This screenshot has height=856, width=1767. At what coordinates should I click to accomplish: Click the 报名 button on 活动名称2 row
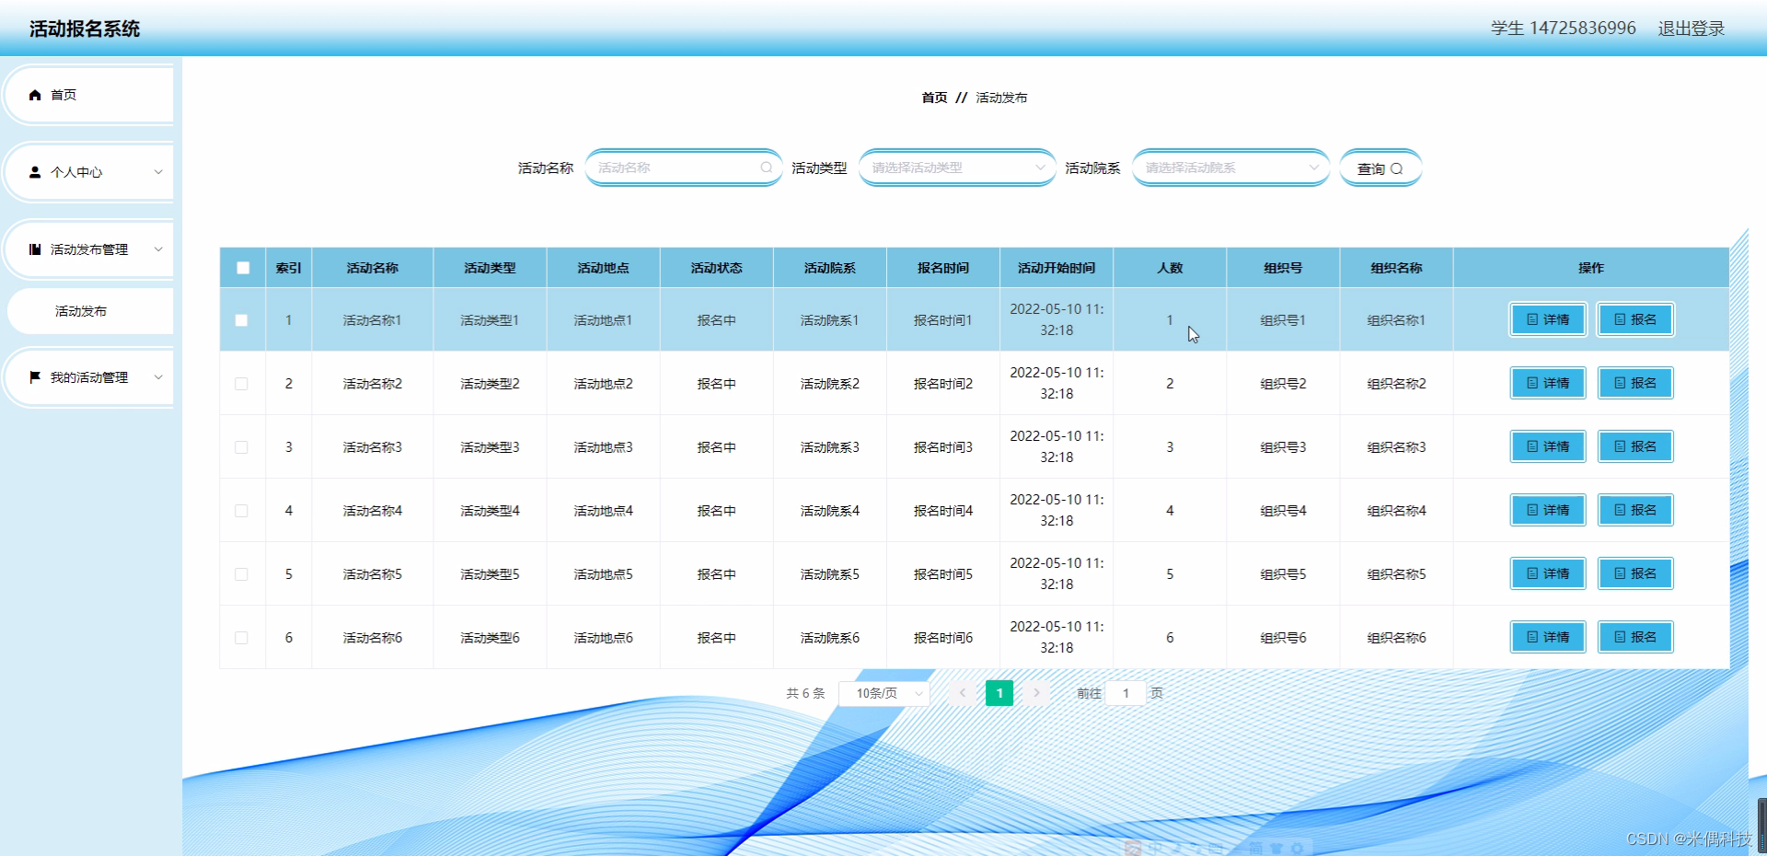[1634, 383]
